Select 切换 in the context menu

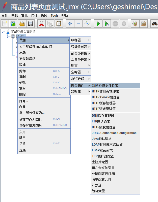point(44,144)
